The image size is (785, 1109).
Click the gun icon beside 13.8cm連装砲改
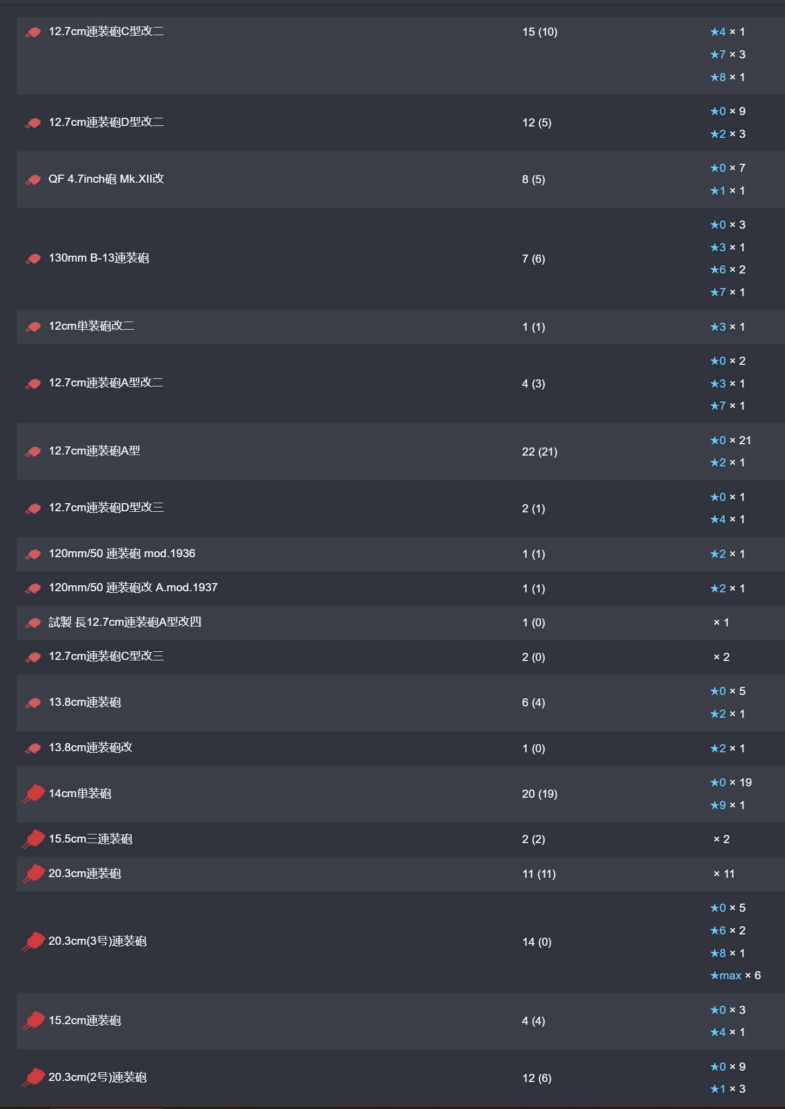tap(33, 749)
